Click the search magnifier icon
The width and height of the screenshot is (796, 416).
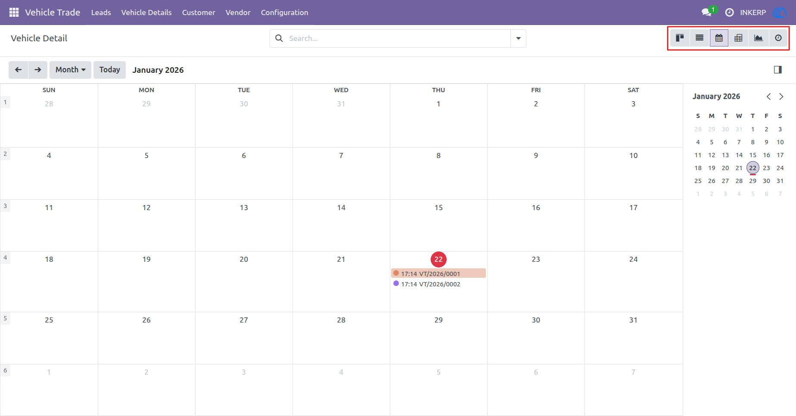[279, 38]
